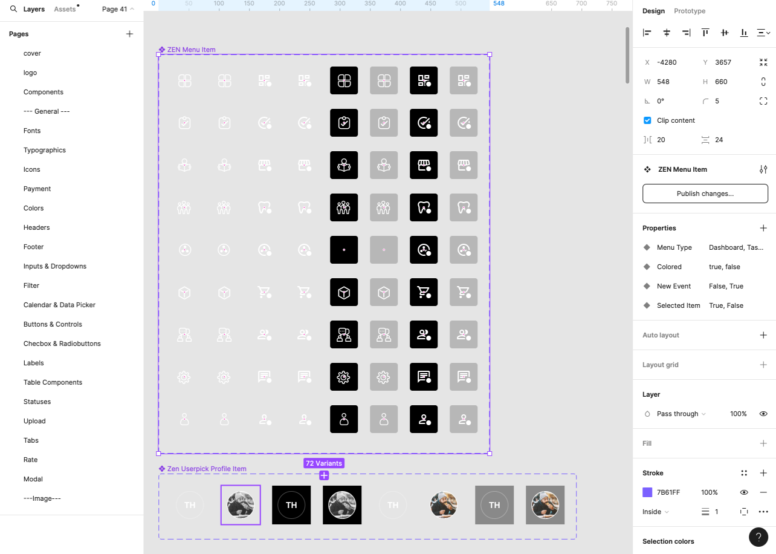
Task: Switch to the Prototype tab
Action: (x=690, y=11)
